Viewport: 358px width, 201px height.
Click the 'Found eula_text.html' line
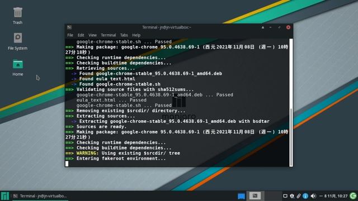click(x=107, y=79)
